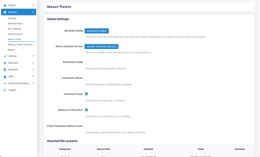
Task: Enable Check filesystems before mount checkbox
Action: (86, 126)
